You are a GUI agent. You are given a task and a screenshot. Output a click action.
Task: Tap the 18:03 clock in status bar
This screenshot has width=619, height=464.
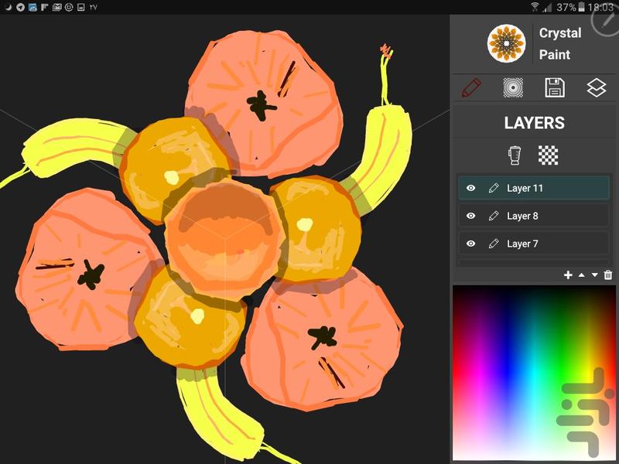click(600, 7)
